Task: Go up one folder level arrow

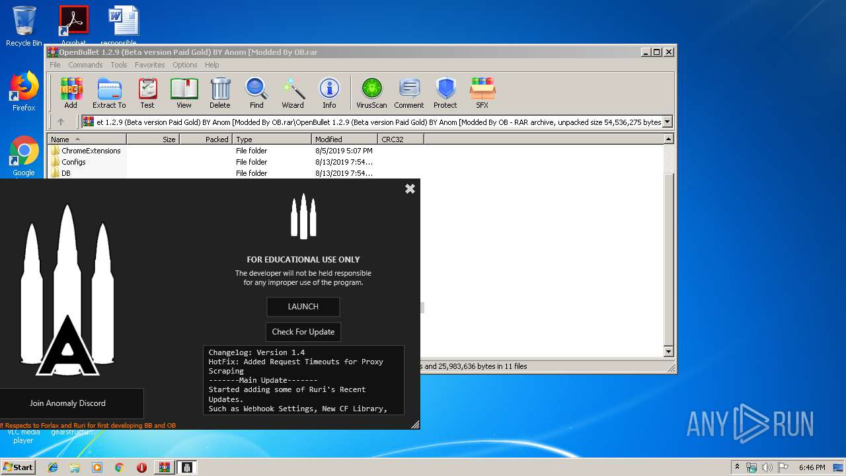Action: 61,122
